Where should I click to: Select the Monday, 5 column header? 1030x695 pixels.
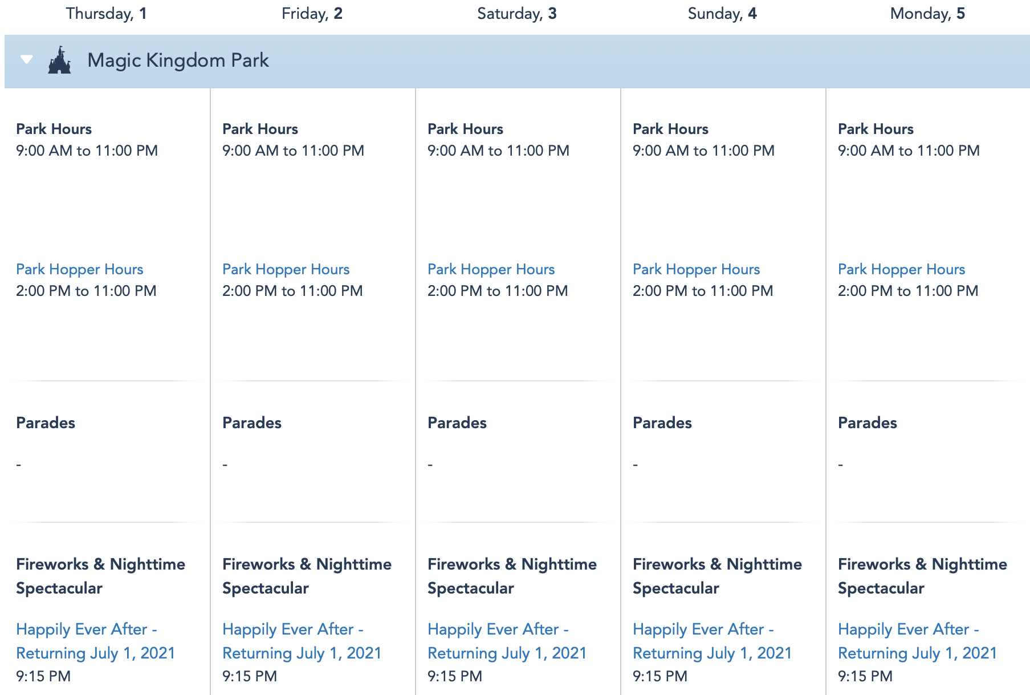pos(927,14)
